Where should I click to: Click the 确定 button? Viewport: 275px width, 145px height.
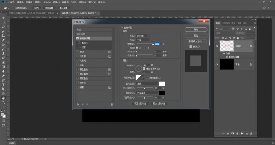[196, 30]
